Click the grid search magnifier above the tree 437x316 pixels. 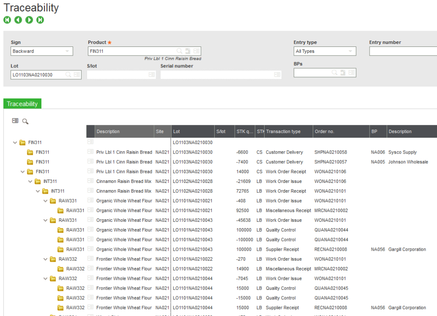[25, 122]
